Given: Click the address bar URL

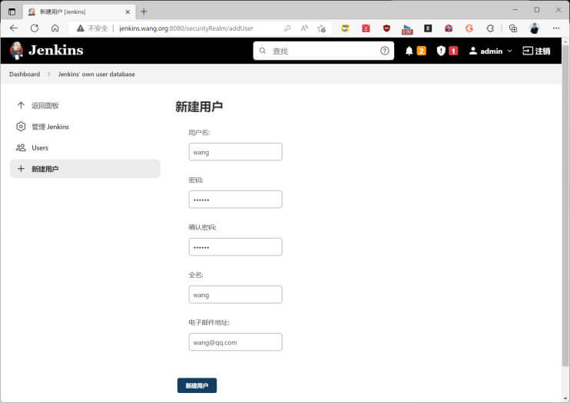Looking at the screenshot, I should (x=186, y=28).
